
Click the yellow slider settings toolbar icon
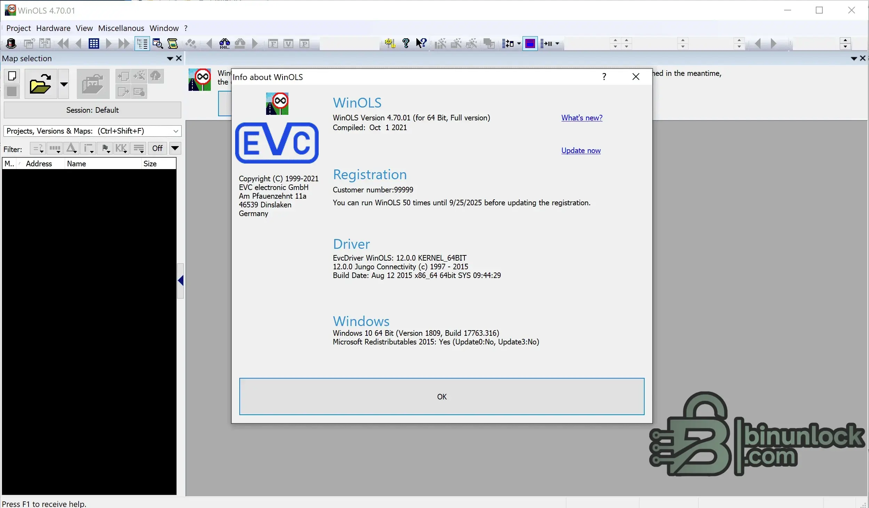pos(390,43)
